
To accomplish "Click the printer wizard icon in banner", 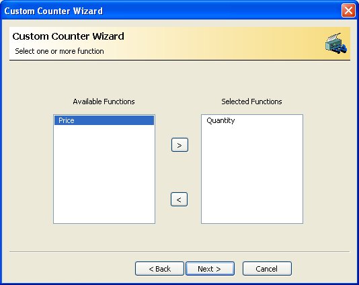I will 335,43.
